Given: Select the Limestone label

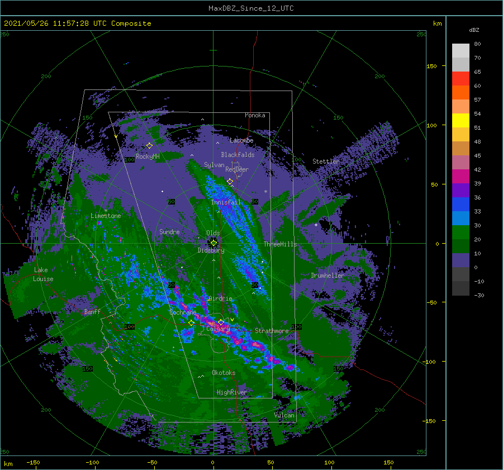Looking at the screenshot, I should click(x=106, y=216).
